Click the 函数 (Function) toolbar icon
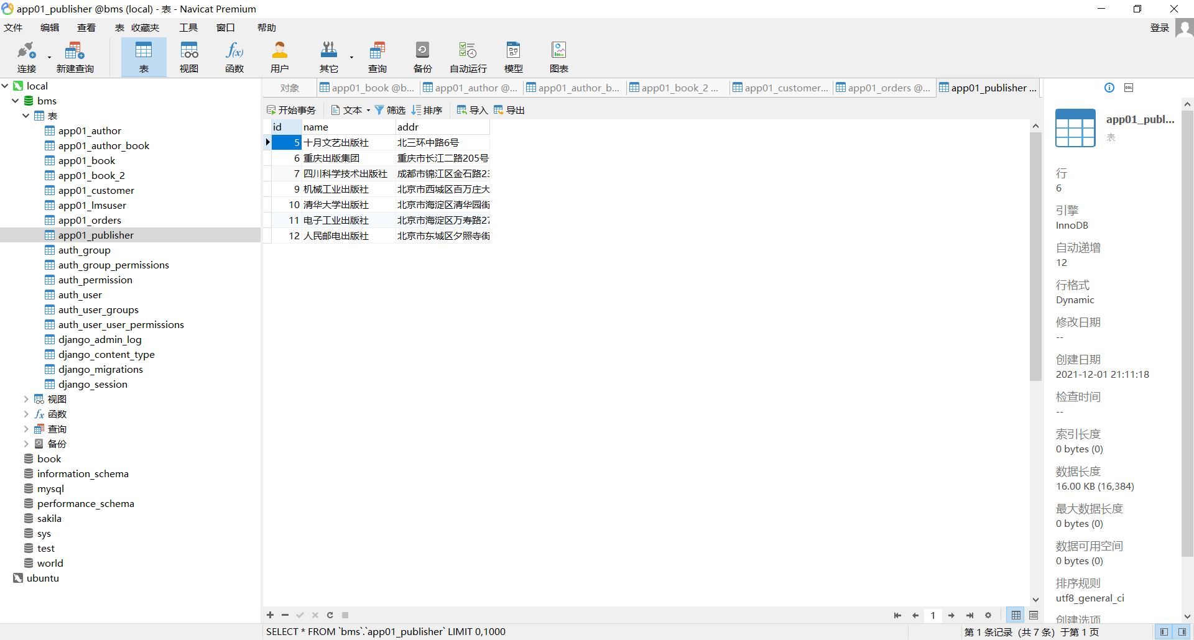 coord(234,57)
